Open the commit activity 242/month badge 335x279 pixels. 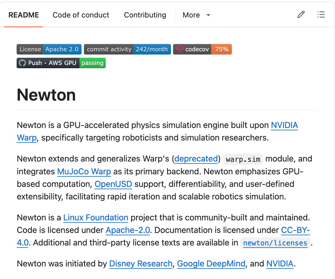[127, 49]
